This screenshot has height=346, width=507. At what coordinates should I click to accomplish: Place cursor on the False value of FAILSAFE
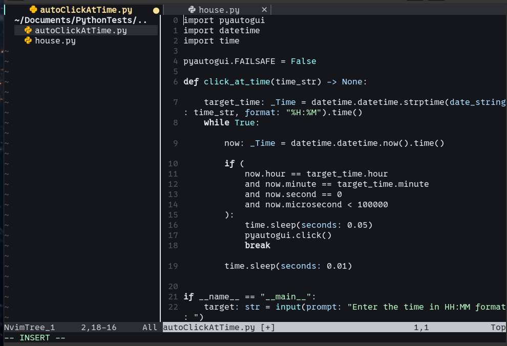click(303, 61)
